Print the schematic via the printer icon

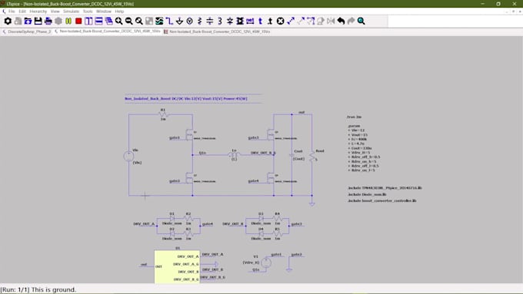pos(48,21)
